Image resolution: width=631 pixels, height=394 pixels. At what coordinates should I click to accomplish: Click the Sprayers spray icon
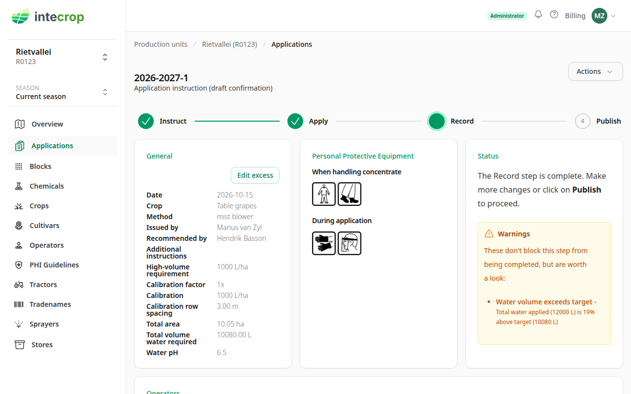tap(19, 324)
